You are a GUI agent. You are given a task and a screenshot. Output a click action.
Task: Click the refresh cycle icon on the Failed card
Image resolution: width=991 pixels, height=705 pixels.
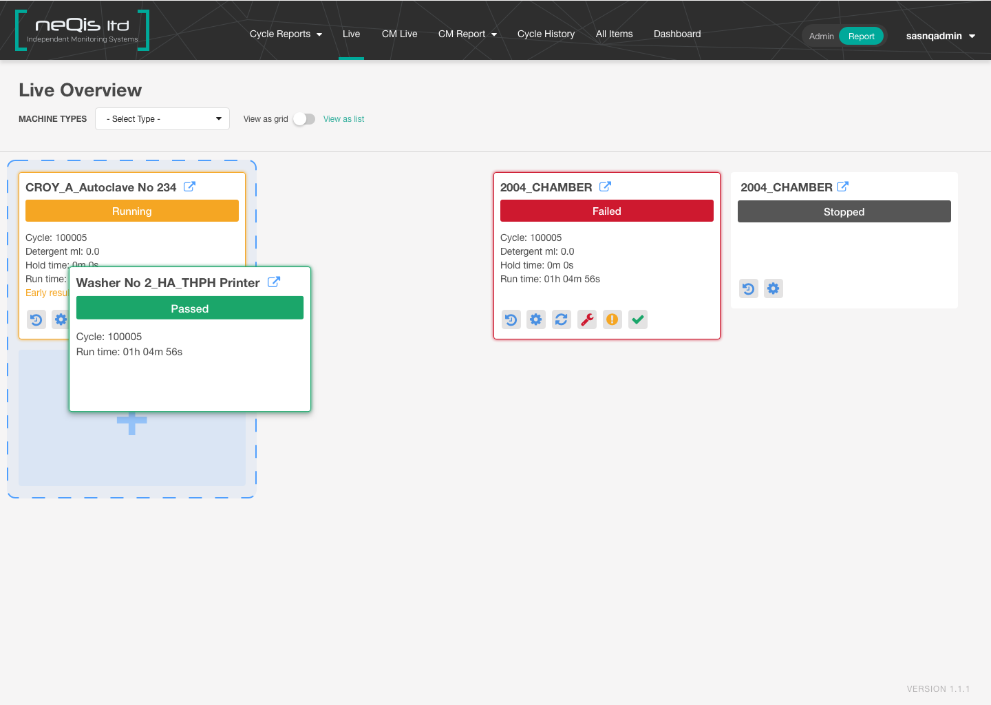coord(562,319)
